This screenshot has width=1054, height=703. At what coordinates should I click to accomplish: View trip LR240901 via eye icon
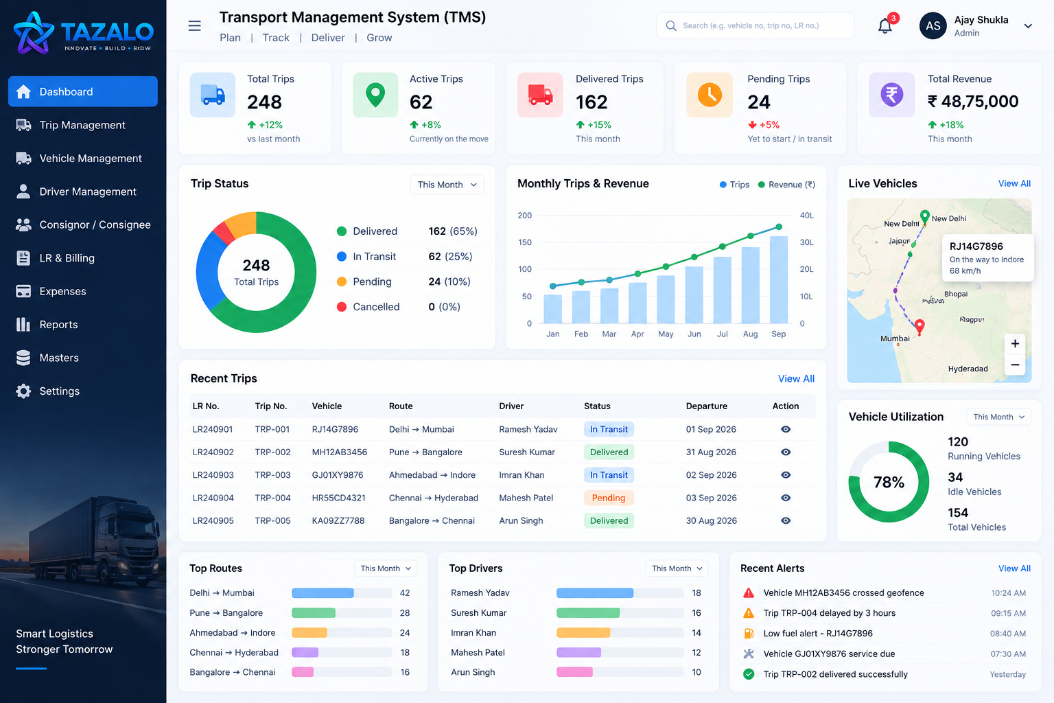pyautogui.click(x=786, y=429)
